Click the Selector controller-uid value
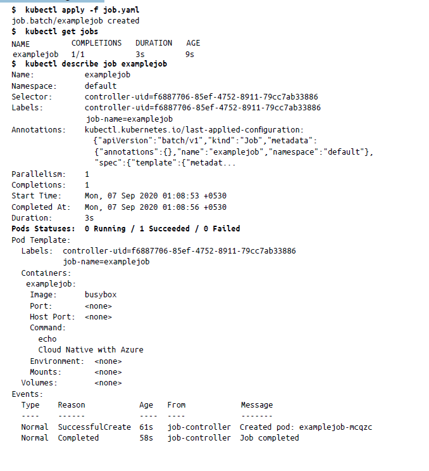The image size is (429, 471). point(201,97)
